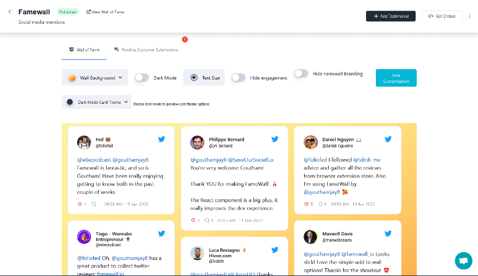
Task: Toggle Hide engagement switch
Action: click(238, 78)
